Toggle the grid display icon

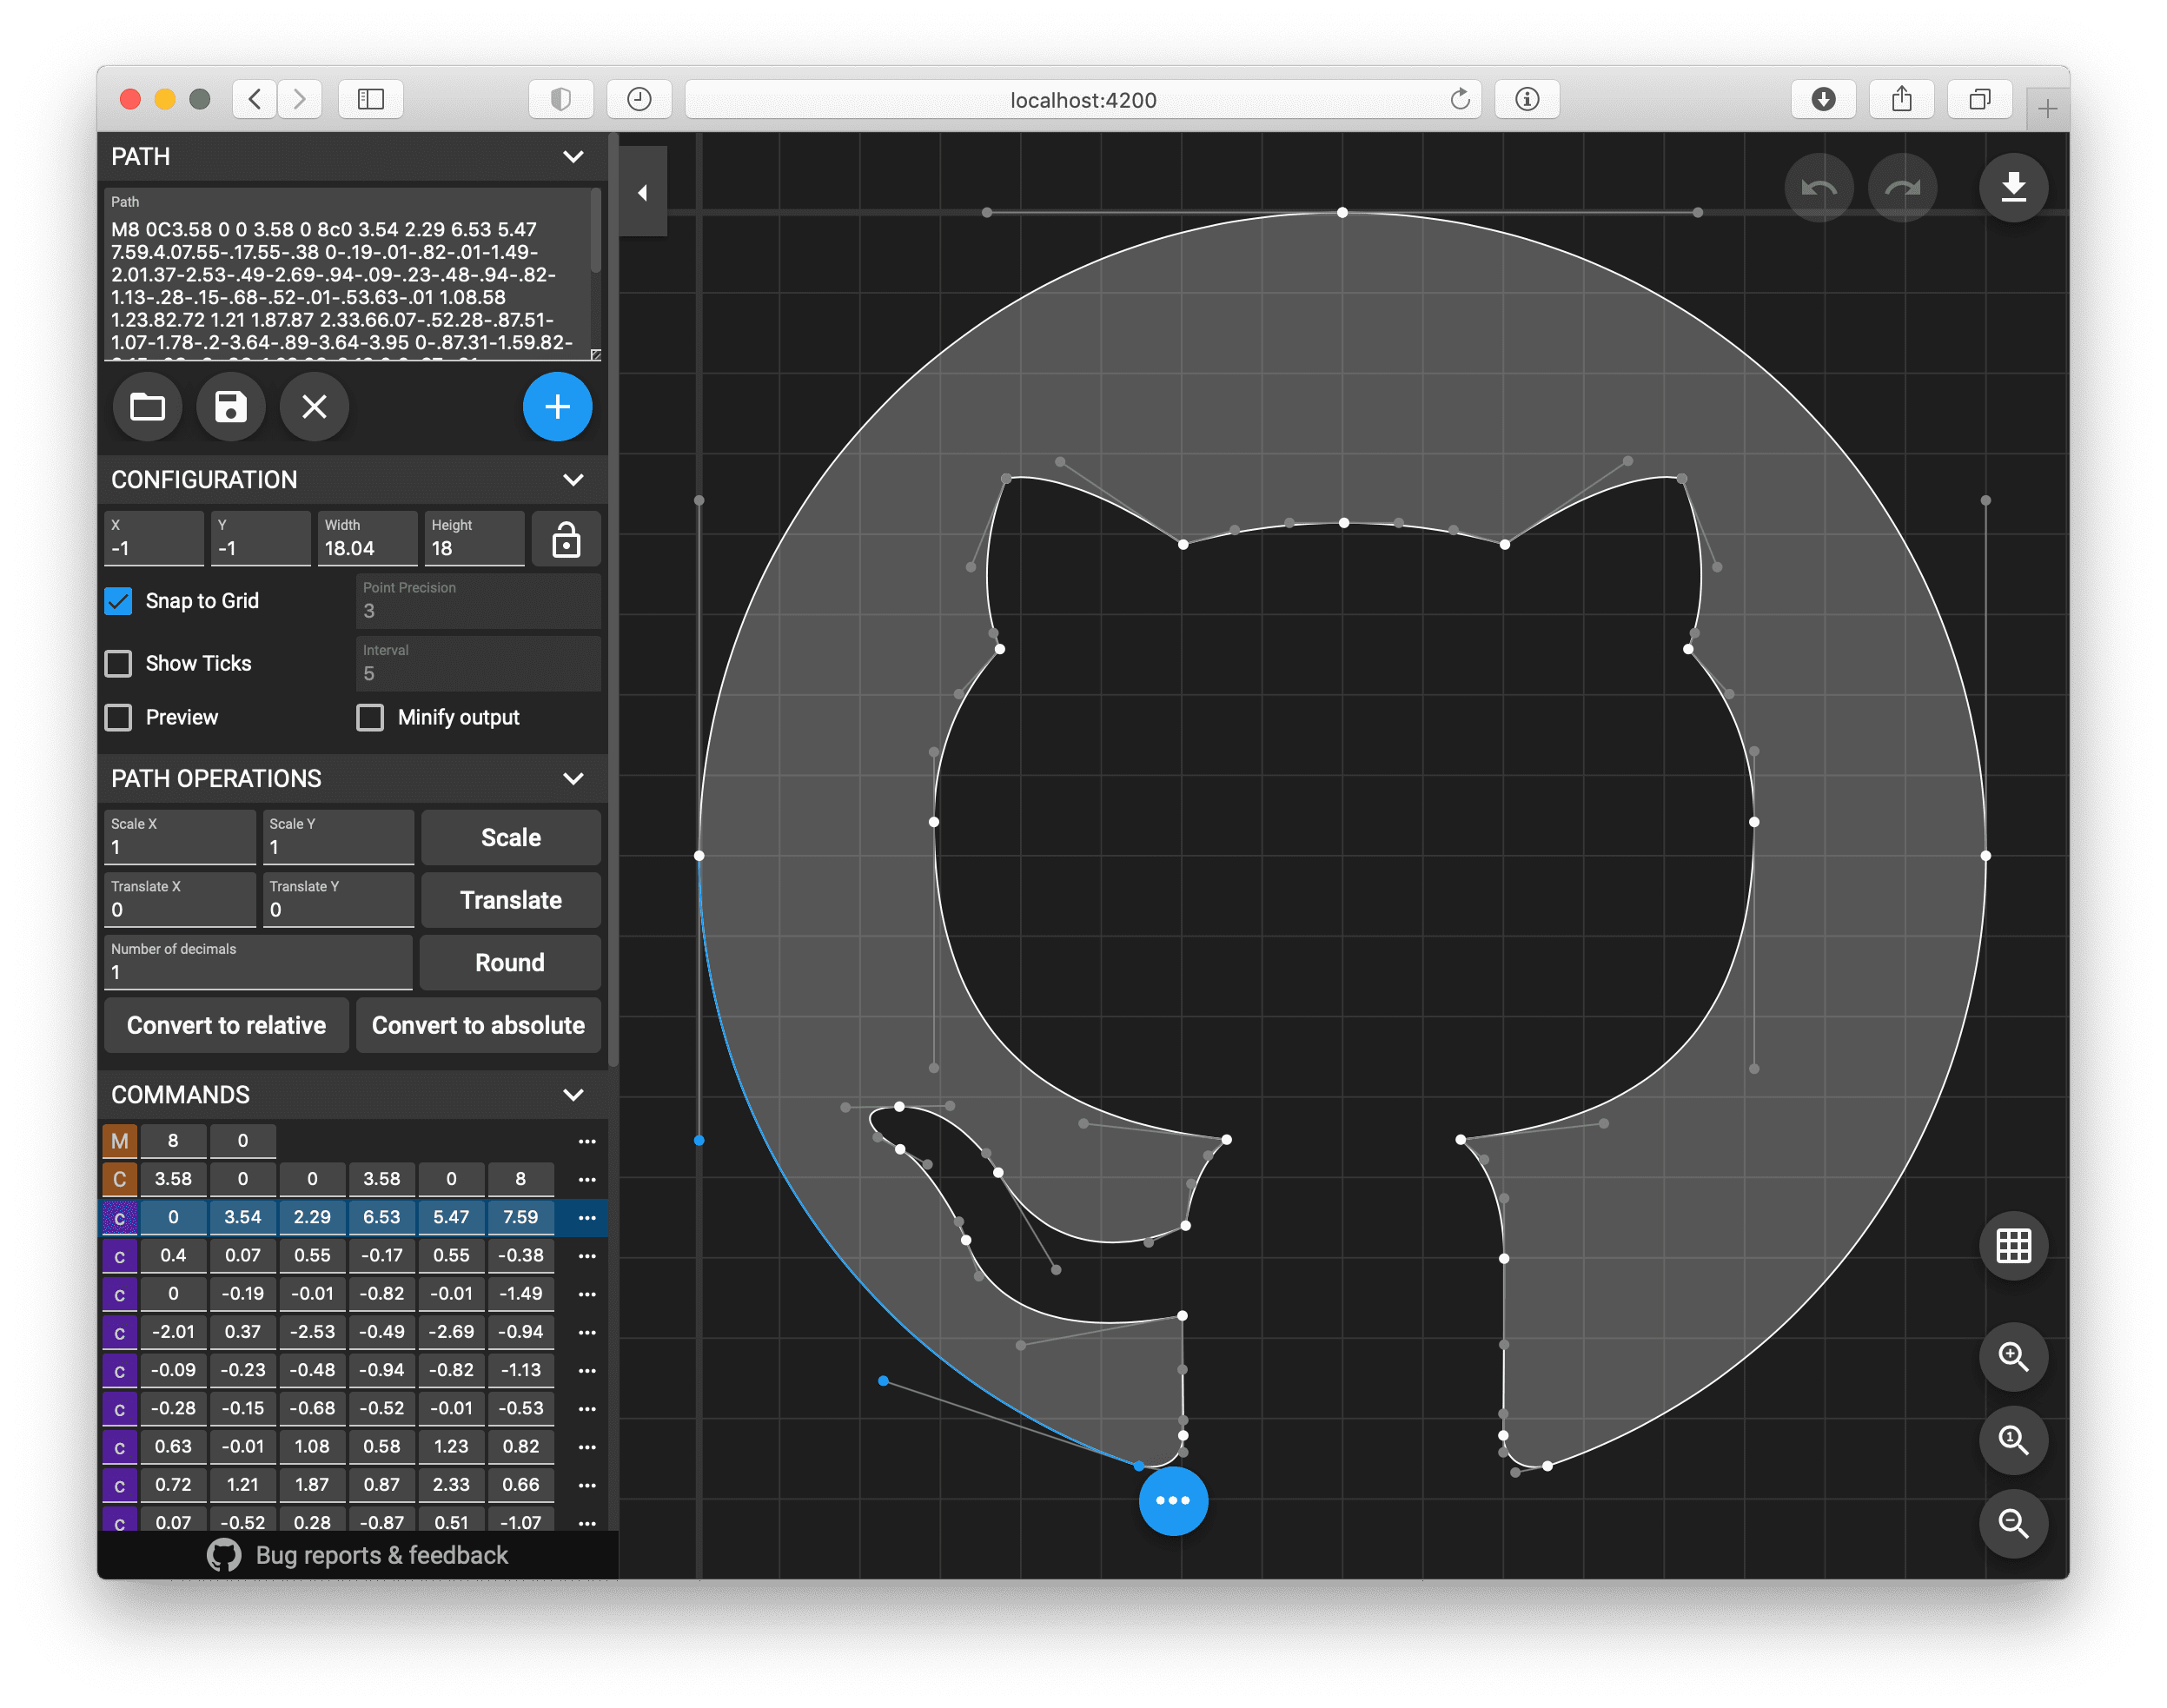point(2013,1246)
